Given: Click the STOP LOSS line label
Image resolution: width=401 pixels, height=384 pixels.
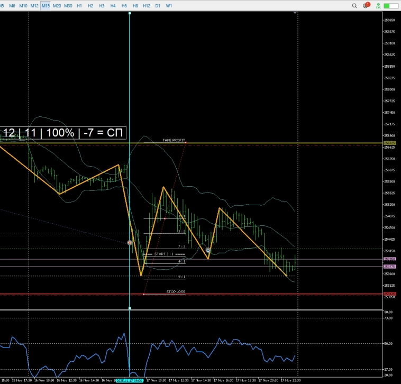Looking at the screenshot, I should [x=176, y=291].
